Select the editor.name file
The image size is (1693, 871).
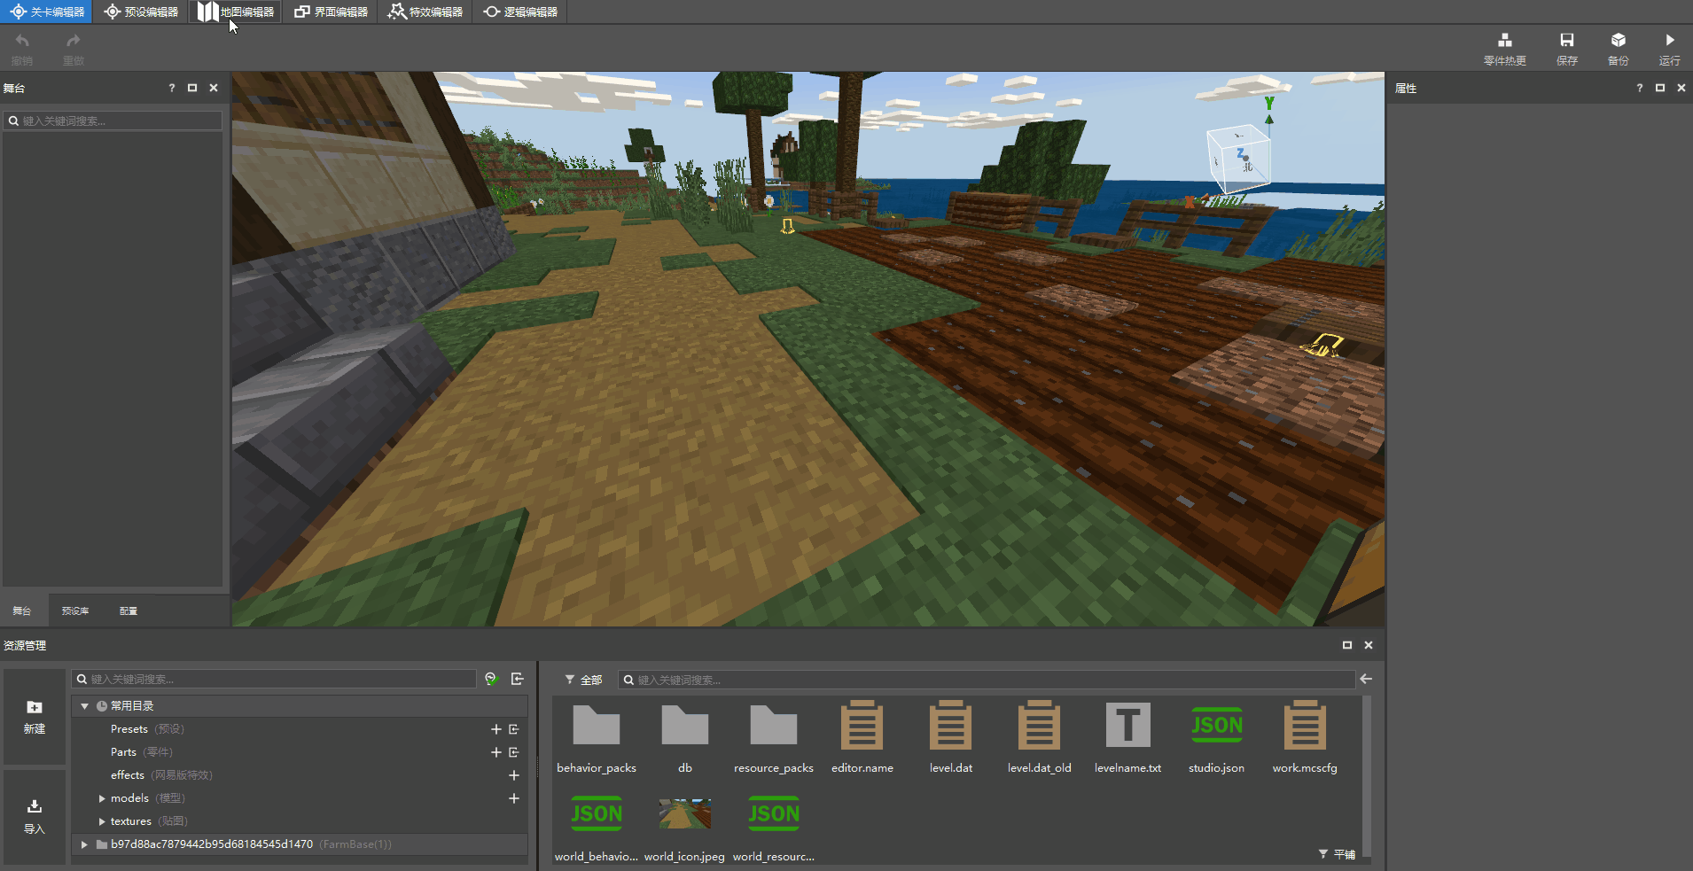click(862, 737)
